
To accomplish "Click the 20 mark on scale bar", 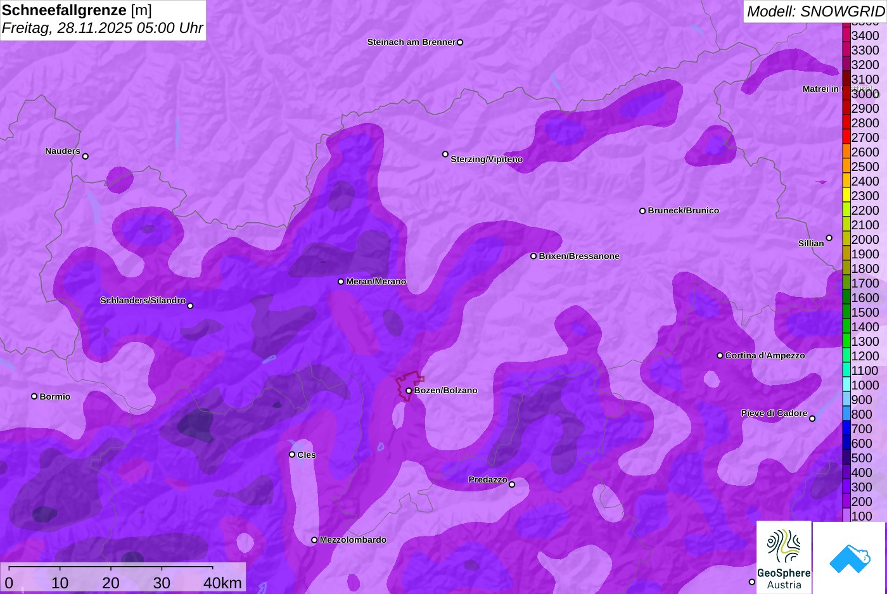I will (x=111, y=583).
